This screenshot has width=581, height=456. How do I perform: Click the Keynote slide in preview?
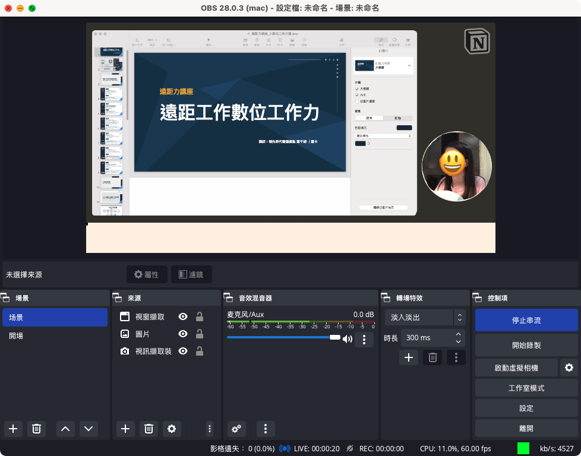point(240,112)
